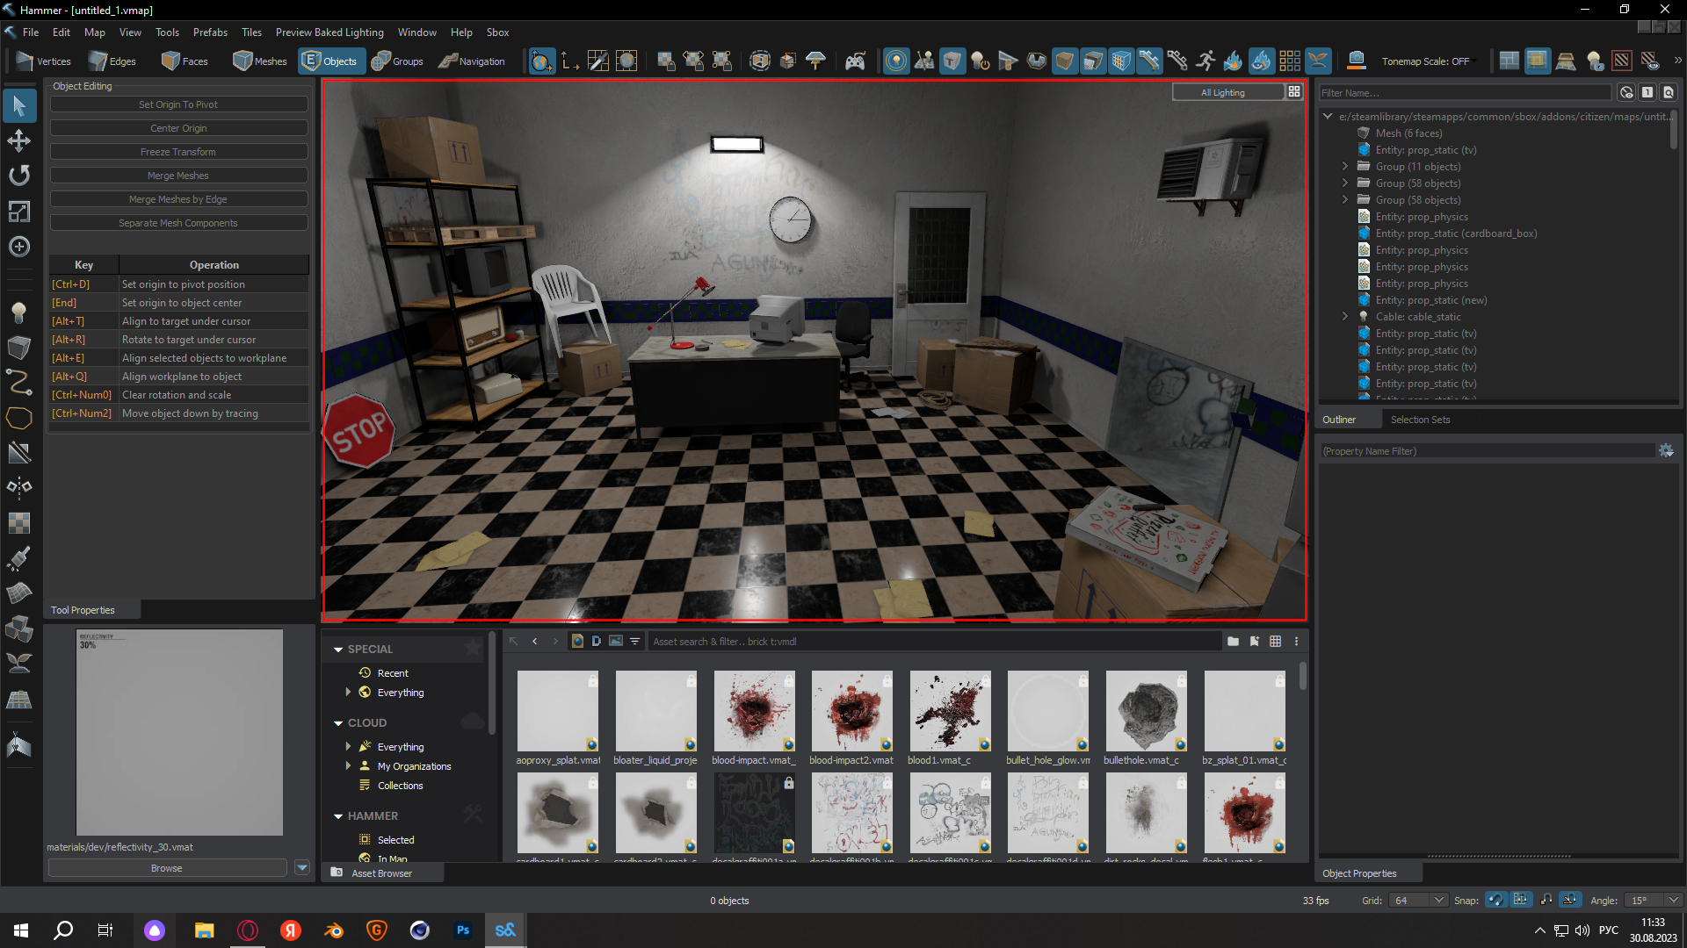
Task: Click the bookmark icon in asset browser
Action: tap(1254, 642)
